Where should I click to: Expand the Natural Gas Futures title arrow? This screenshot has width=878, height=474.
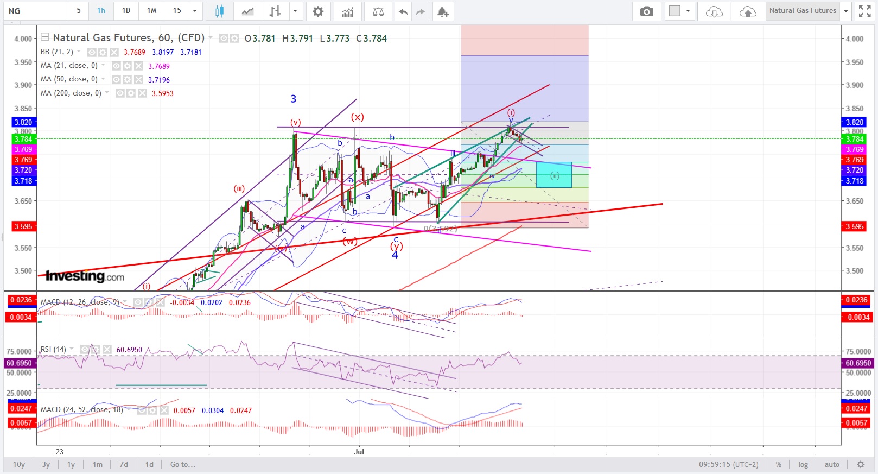point(211,38)
